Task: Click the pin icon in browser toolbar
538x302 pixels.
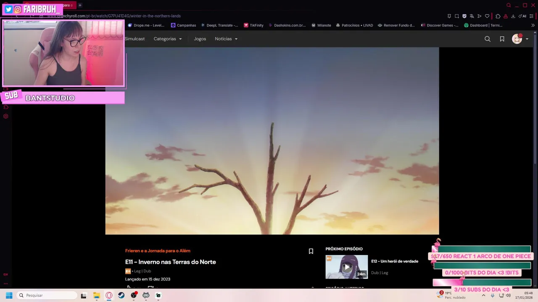Action: tap(449, 16)
